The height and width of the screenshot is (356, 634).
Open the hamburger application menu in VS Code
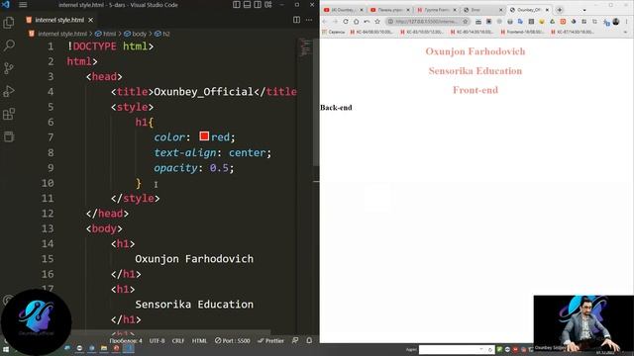23,5
